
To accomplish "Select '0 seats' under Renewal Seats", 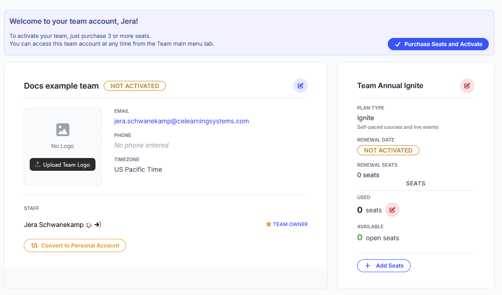I will pos(368,175).
